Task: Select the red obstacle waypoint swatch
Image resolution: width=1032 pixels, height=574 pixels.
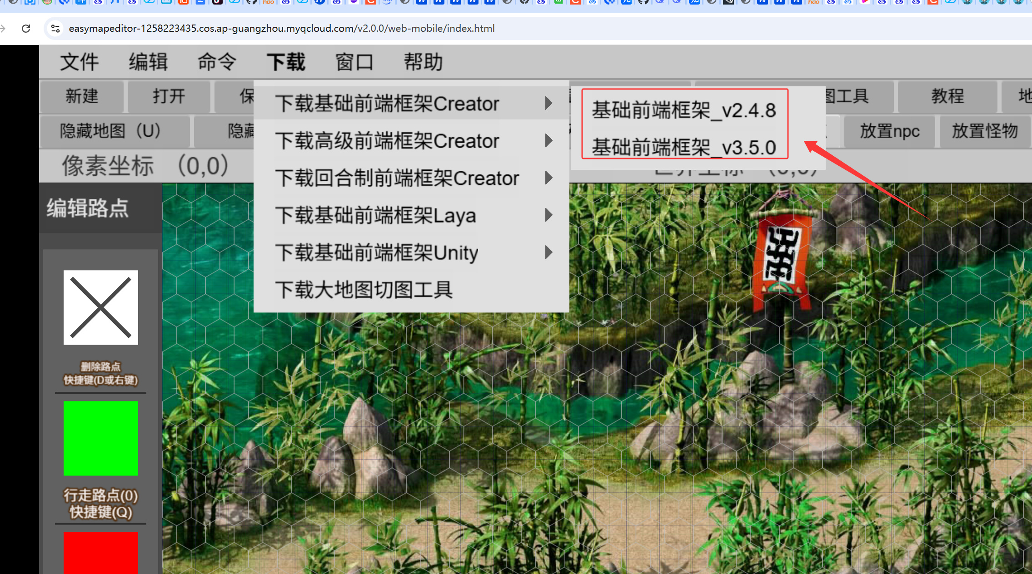Action: pyautogui.click(x=100, y=552)
